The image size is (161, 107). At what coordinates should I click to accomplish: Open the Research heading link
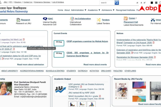(x=25, y=20)
